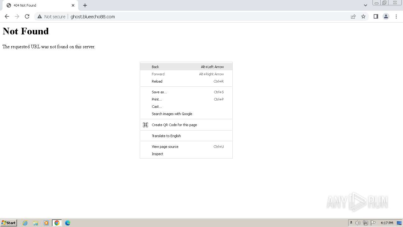The height and width of the screenshot is (227, 403).
Task: Reload the page with the toolbar refresh icon
Action: click(27, 16)
